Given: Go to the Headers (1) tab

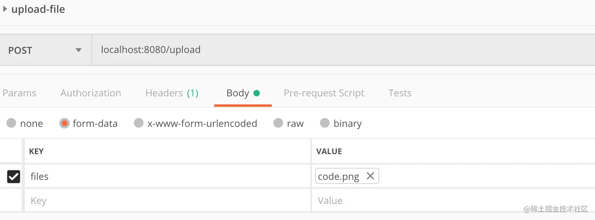Looking at the screenshot, I should click(172, 93).
